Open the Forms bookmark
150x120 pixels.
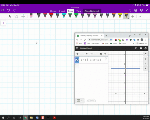pos(113,43)
